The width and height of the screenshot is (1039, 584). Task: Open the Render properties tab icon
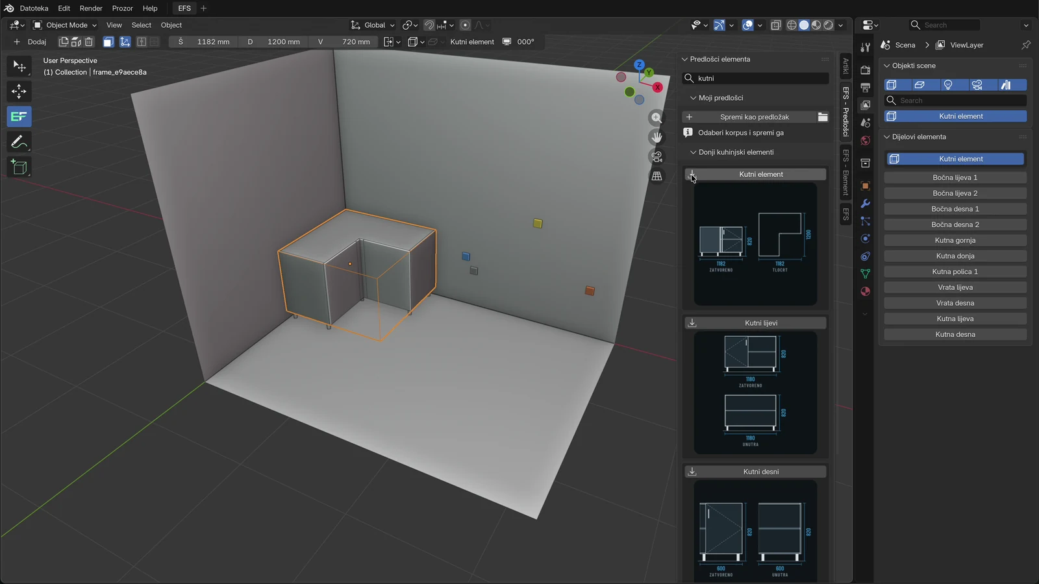pyautogui.click(x=865, y=69)
